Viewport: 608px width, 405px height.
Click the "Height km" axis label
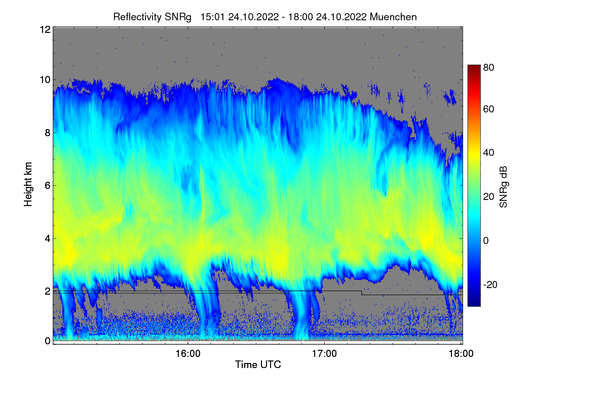tap(28, 184)
